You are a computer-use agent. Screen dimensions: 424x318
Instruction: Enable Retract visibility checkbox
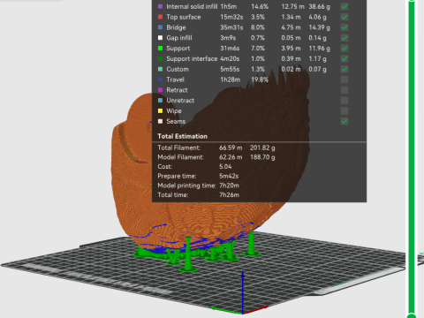pyautogui.click(x=344, y=90)
